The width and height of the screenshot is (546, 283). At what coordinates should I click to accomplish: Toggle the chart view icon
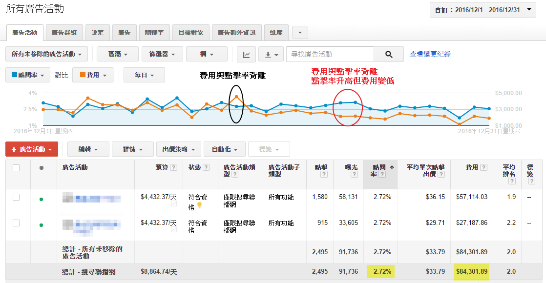pyautogui.click(x=247, y=54)
